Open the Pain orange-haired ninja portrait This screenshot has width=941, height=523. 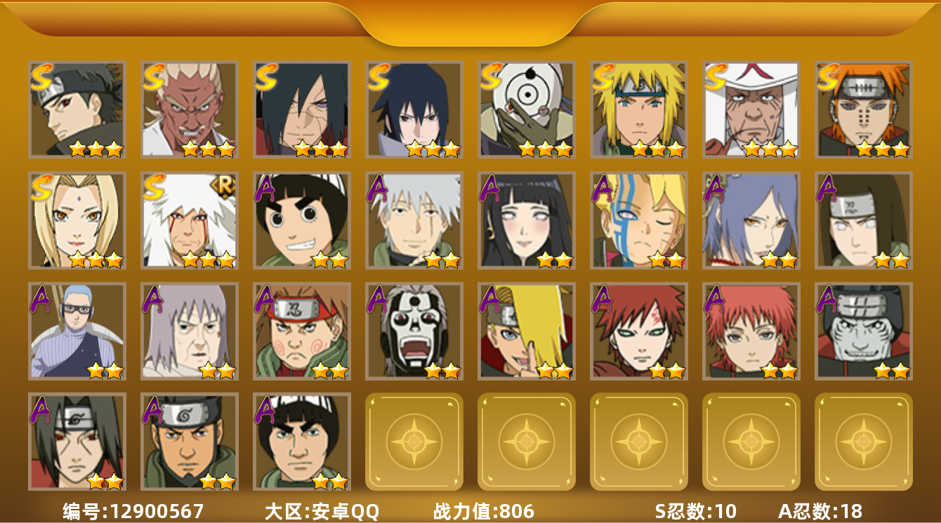[x=864, y=110]
